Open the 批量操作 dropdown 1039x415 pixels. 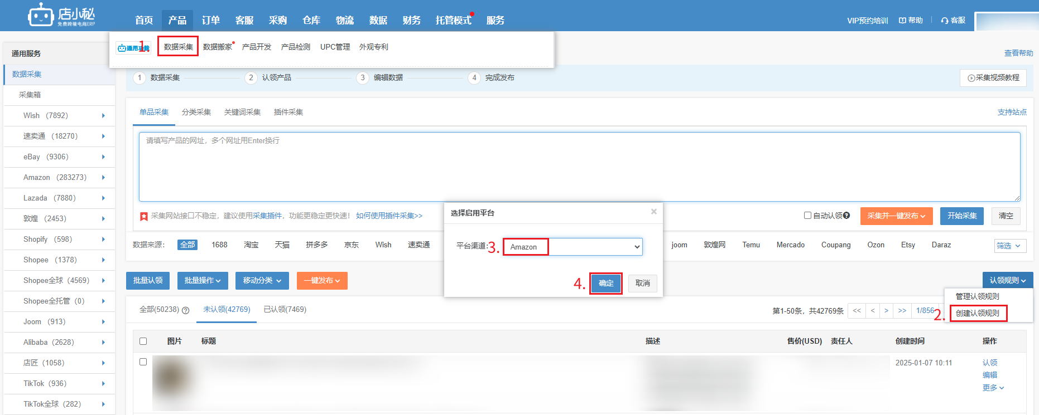[203, 281]
